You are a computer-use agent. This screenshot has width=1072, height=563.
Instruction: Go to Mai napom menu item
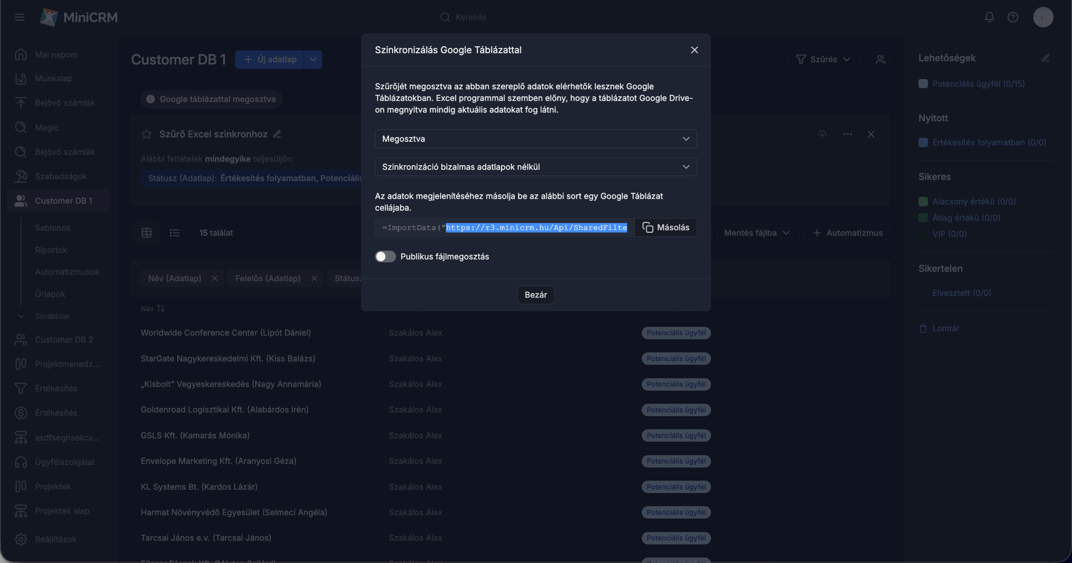(x=56, y=54)
